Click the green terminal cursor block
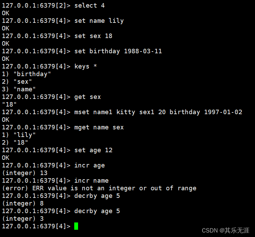Screen dimensions: 255x237 pyautogui.click(x=76, y=226)
